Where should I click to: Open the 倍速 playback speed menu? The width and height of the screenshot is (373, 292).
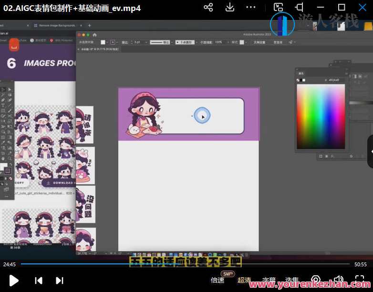point(218,280)
